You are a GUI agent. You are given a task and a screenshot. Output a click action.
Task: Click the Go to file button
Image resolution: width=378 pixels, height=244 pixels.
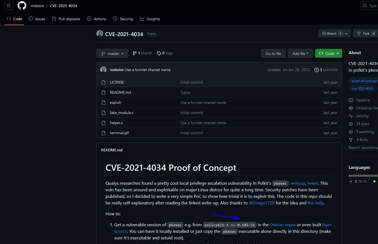(x=273, y=53)
